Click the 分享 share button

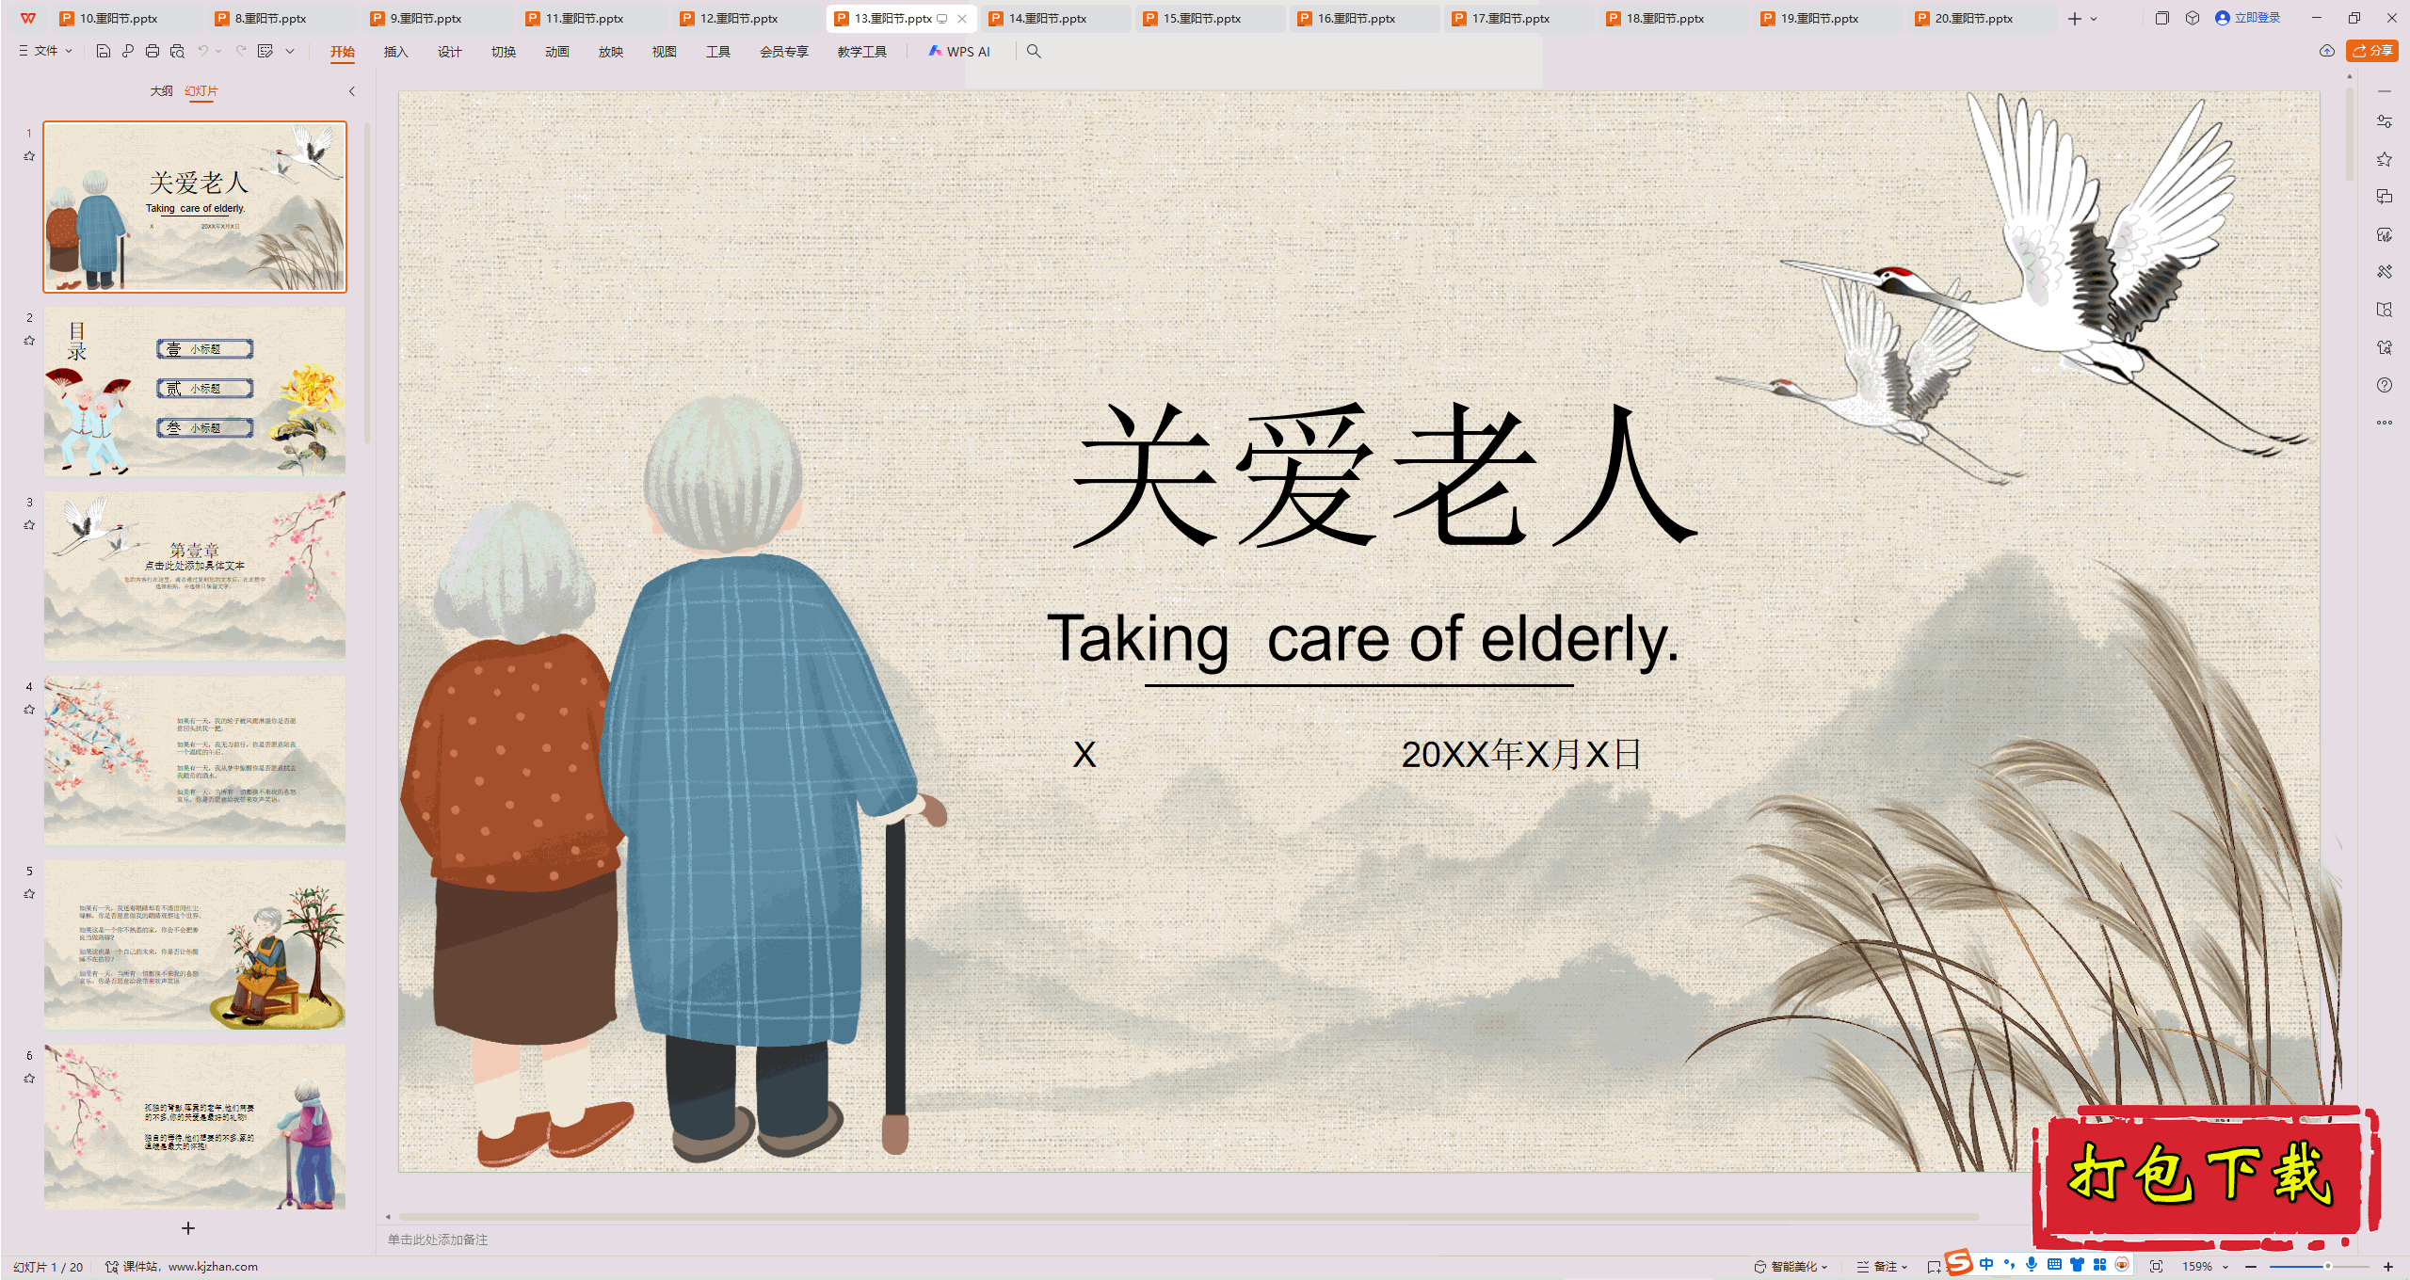coord(2372,51)
